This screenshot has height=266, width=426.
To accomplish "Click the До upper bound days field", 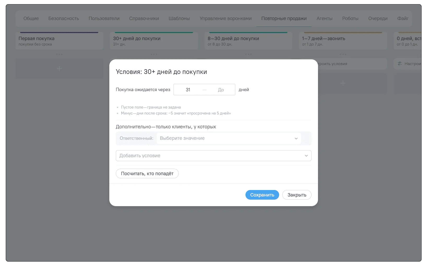I will point(221,90).
